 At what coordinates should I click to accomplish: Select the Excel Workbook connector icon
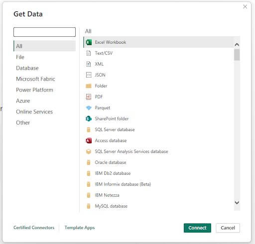click(89, 42)
